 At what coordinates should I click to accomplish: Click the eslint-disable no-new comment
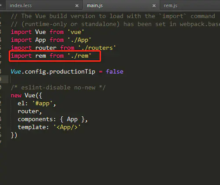click(58, 88)
